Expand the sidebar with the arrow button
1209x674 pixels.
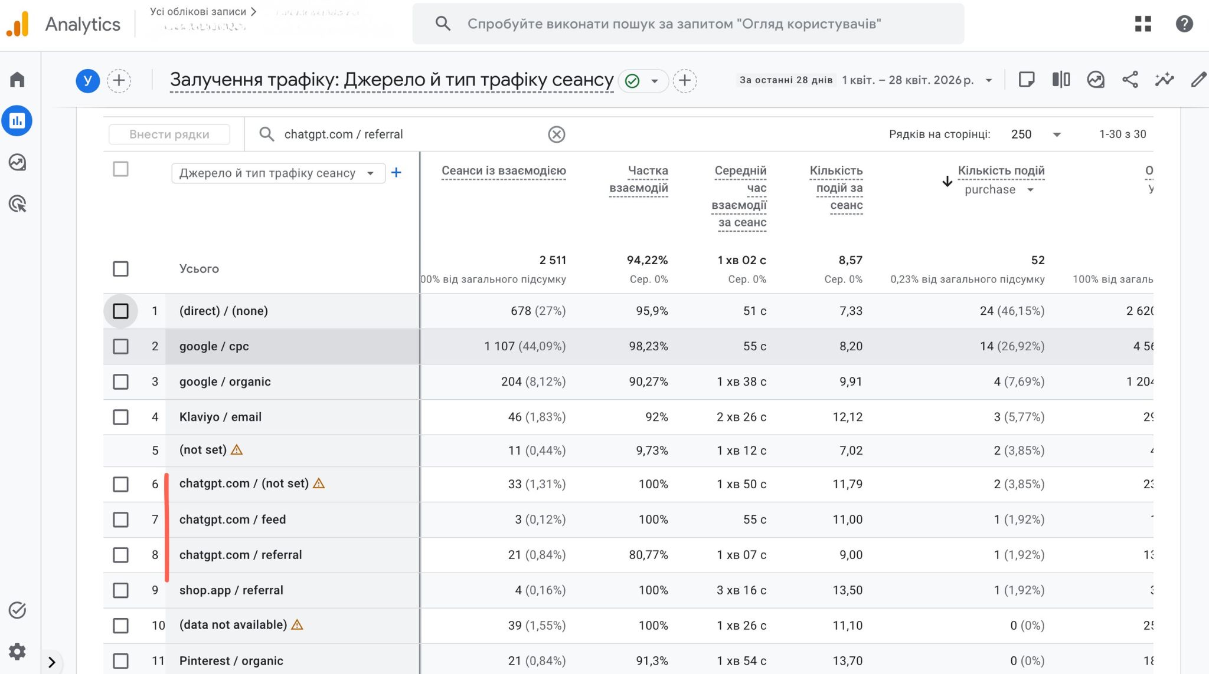(52, 662)
